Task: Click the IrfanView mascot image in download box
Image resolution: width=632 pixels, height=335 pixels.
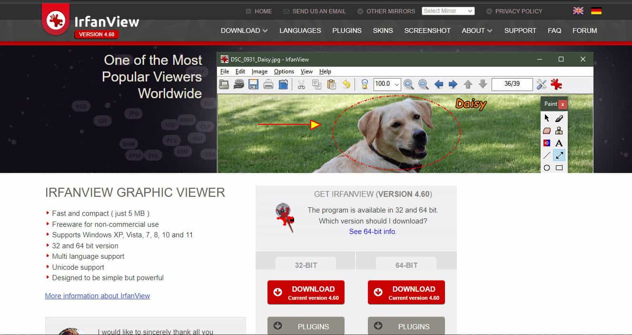Action: click(x=286, y=217)
